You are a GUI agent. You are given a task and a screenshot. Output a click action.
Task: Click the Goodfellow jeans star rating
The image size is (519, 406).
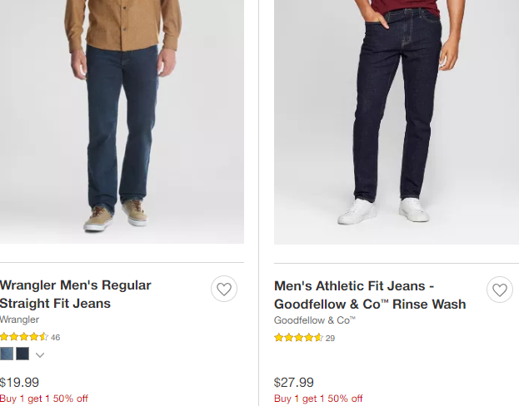coord(298,337)
